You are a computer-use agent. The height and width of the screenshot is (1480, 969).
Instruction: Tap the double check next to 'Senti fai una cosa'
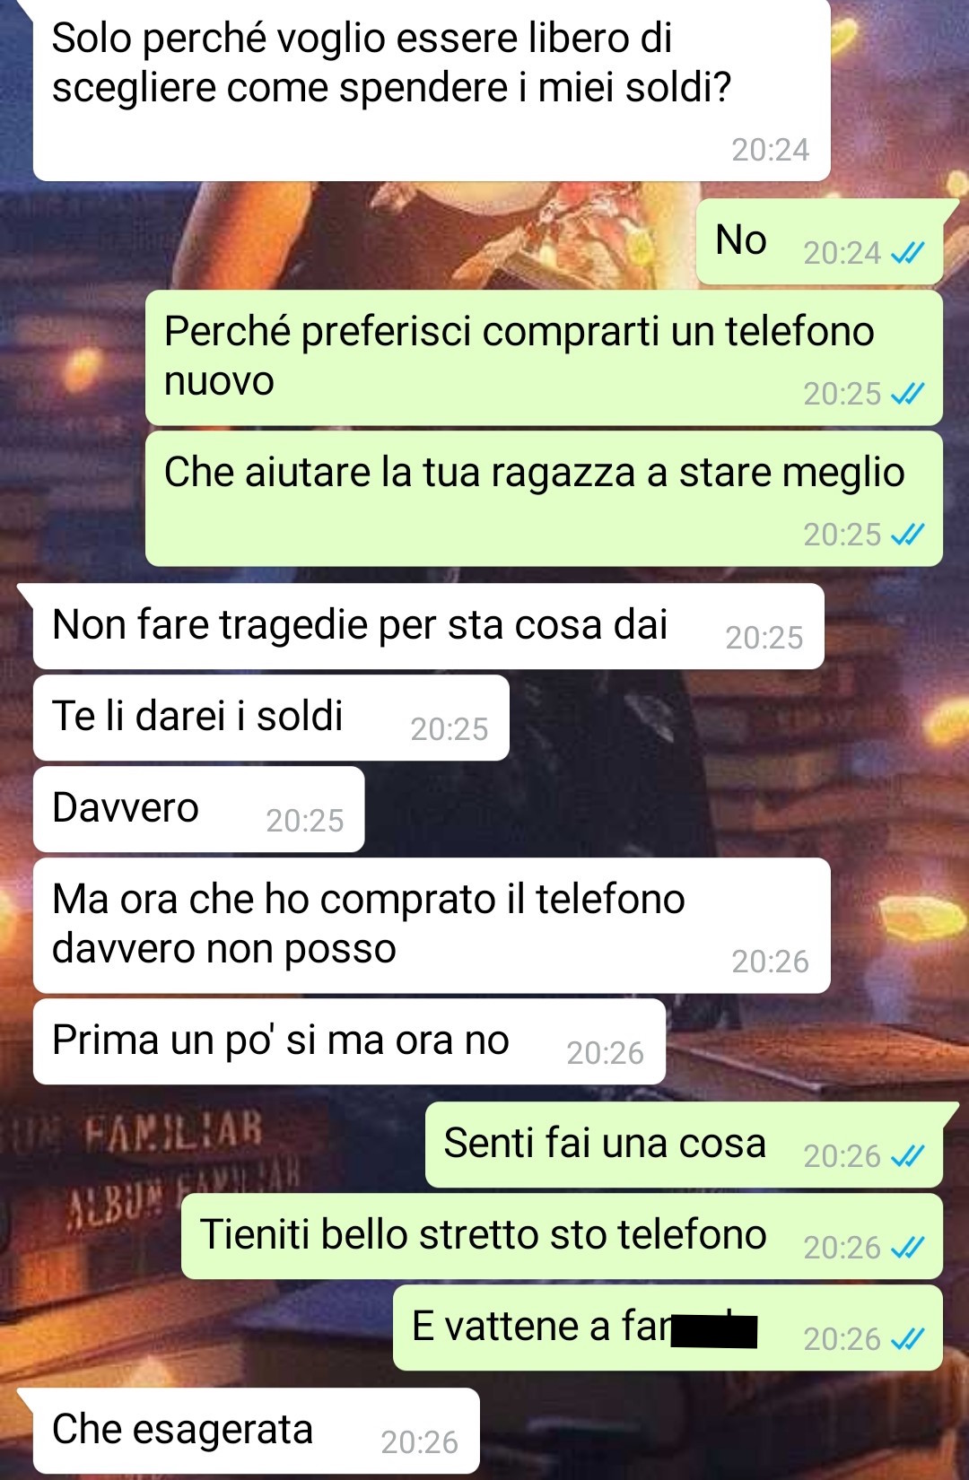907,1157
